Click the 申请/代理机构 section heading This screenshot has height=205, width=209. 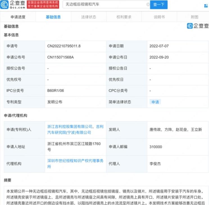(16, 115)
